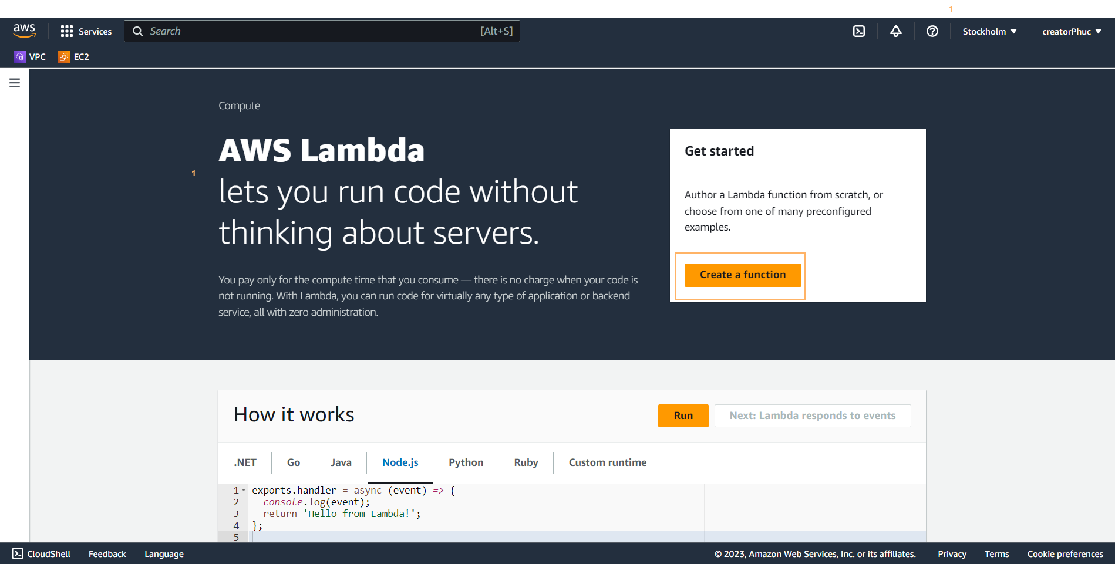Click the 'Compute' breadcrumb text
This screenshot has width=1115, height=564.
coord(239,106)
